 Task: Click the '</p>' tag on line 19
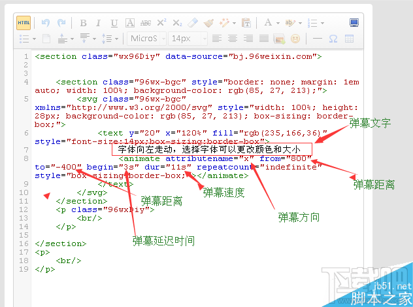tap(45, 269)
